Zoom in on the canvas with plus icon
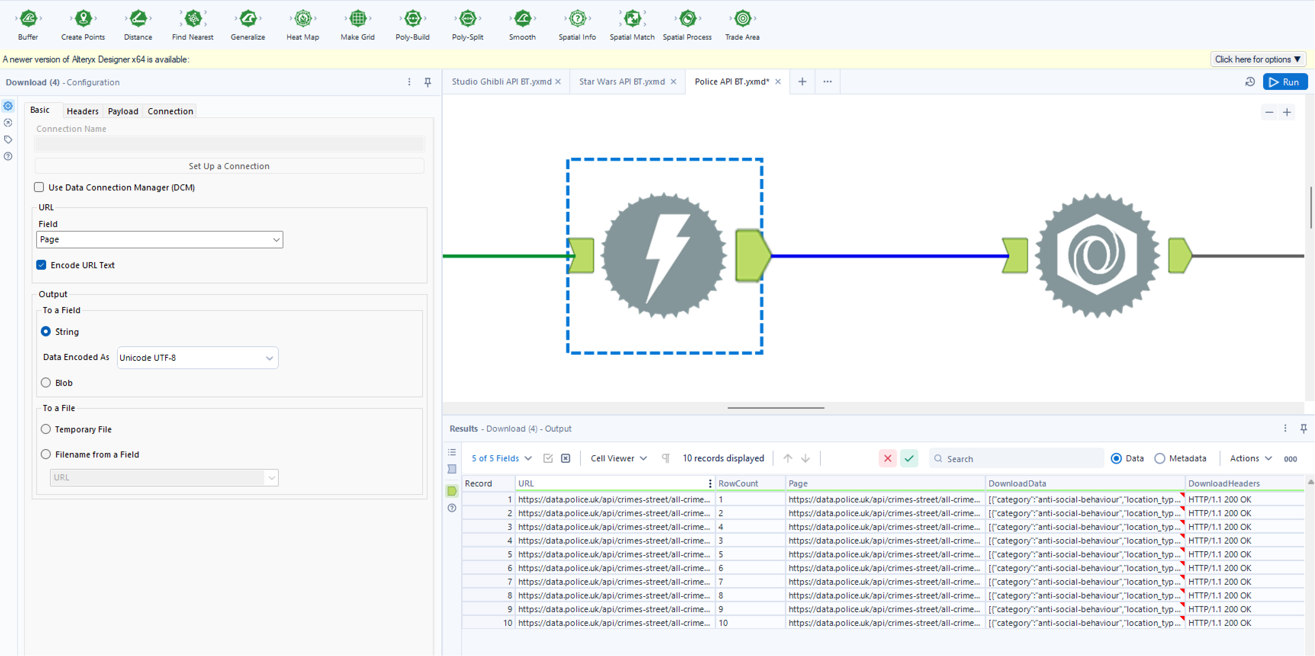 1287,112
